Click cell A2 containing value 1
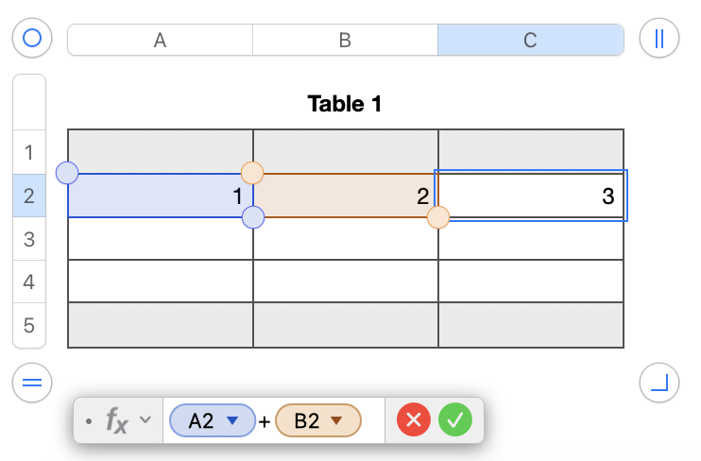The width and height of the screenshot is (701, 461). (x=160, y=196)
